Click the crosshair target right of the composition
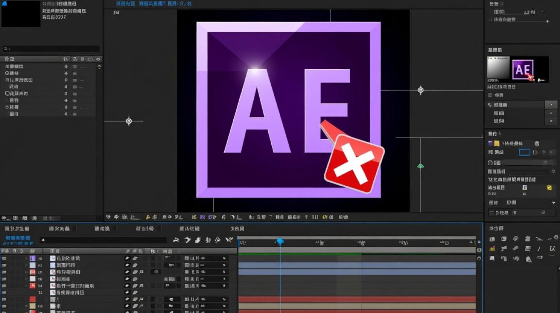560x313 pixels. [x=420, y=90]
